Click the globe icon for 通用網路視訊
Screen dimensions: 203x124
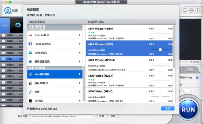point(30,61)
